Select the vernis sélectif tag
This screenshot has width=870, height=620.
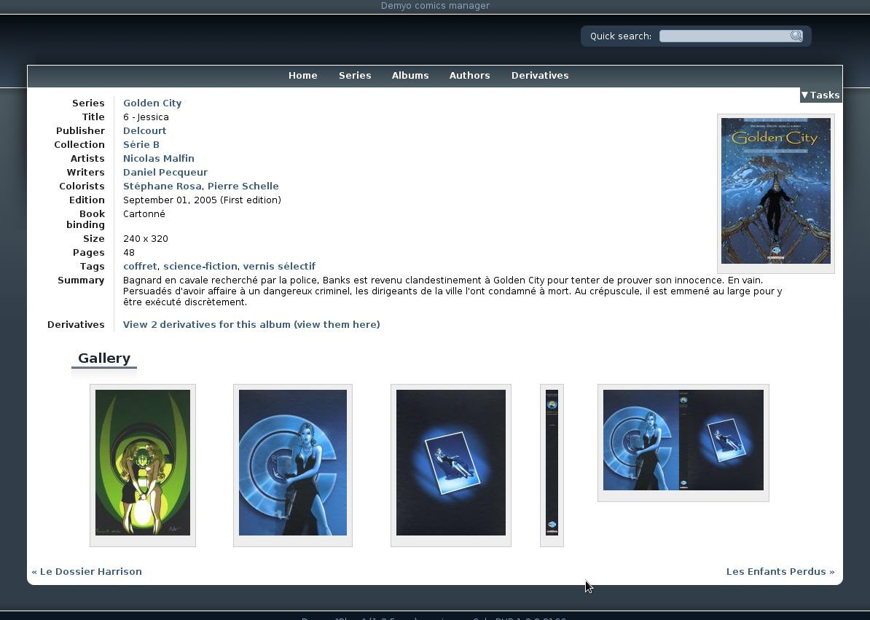point(279,266)
